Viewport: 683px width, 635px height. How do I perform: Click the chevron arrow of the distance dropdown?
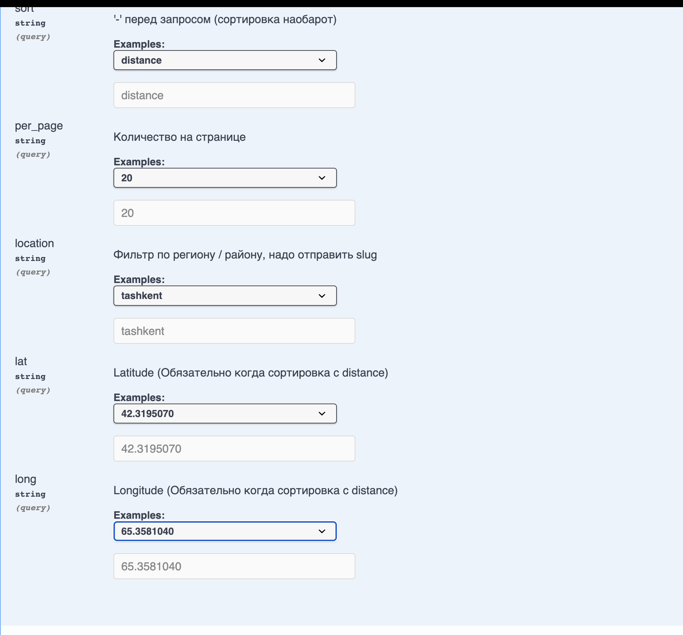click(322, 60)
